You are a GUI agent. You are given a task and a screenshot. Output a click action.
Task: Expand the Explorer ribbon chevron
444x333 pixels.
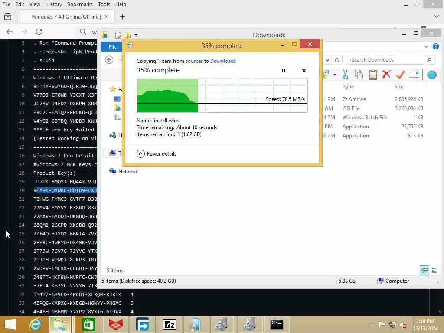pyautogui.click(x=426, y=46)
